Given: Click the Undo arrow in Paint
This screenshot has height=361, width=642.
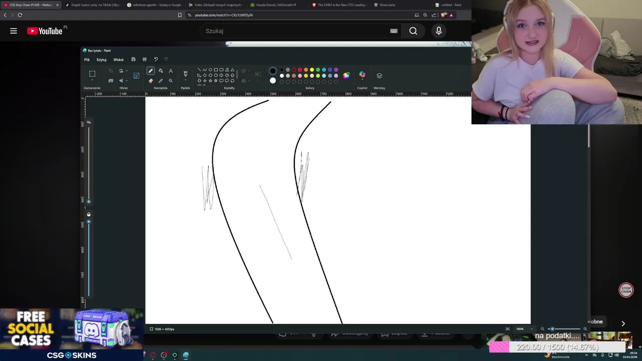Looking at the screenshot, I should [156, 59].
